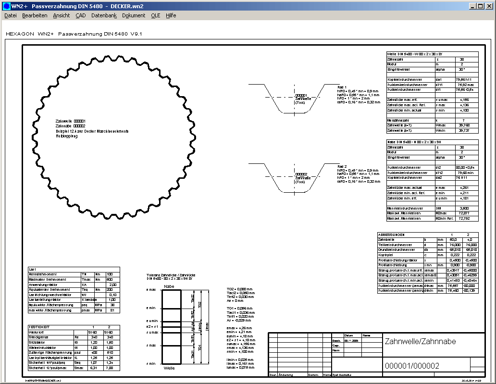The height and width of the screenshot is (384, 496).
Task: Close the WN2+ window
Action: click(489, 6)
